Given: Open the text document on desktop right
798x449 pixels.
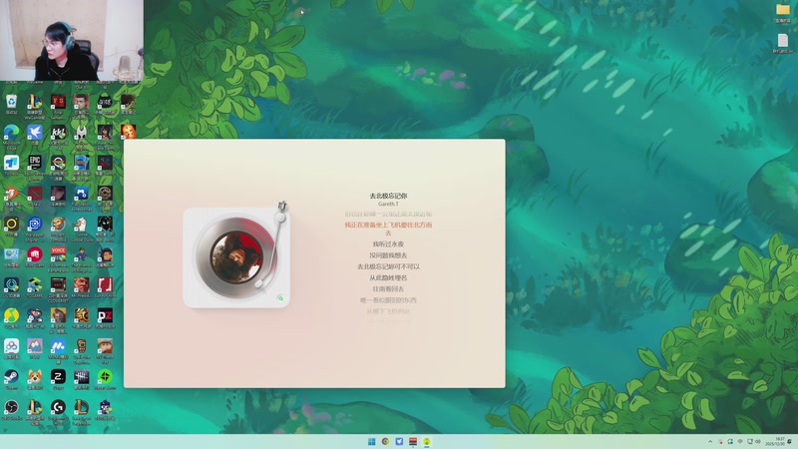Looking at the screenshot, I should point(783,41).
